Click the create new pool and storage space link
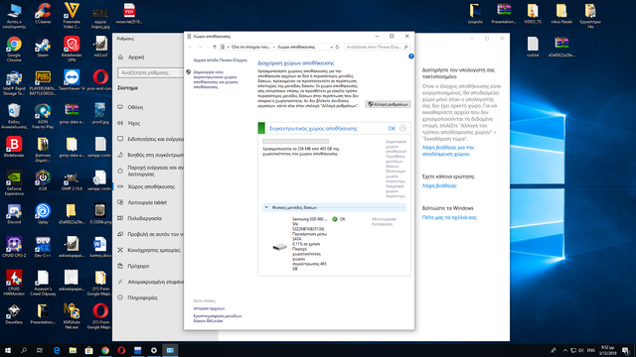636x357 pixels. (x=215, y=79)
